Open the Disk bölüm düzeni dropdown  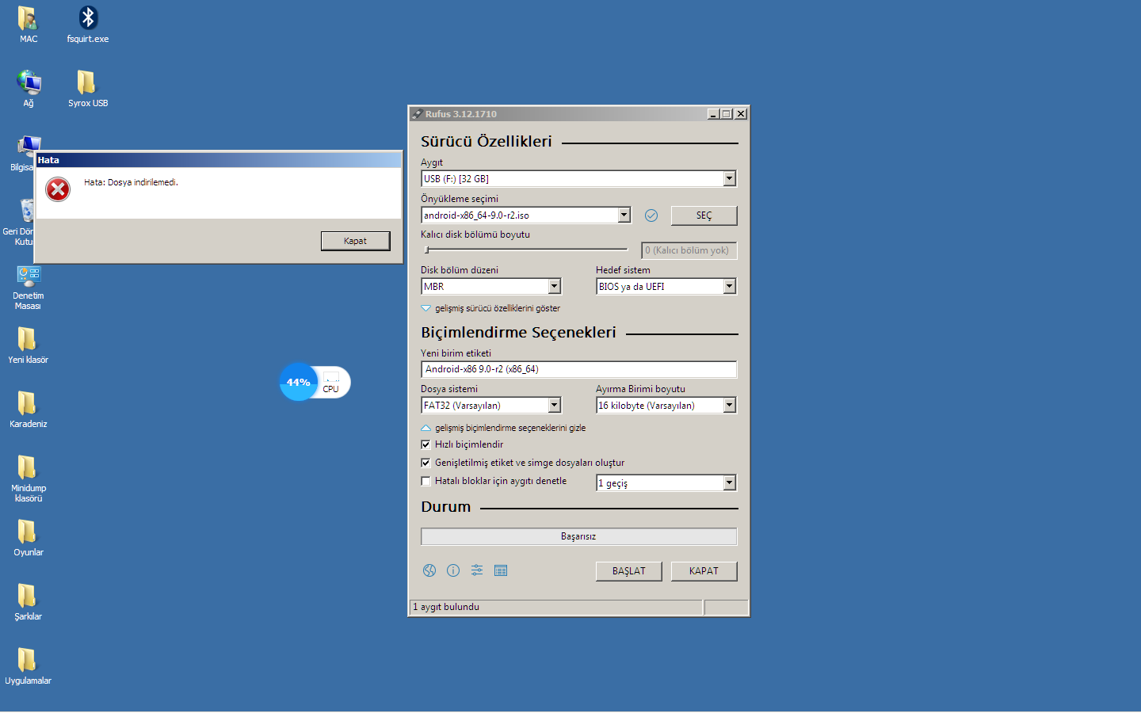click(x=554, y=287)
